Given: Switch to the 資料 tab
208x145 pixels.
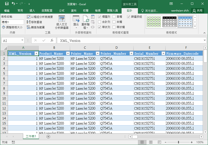Looking at the screenshot, I should pyautogui.click(x=74, y=11).
